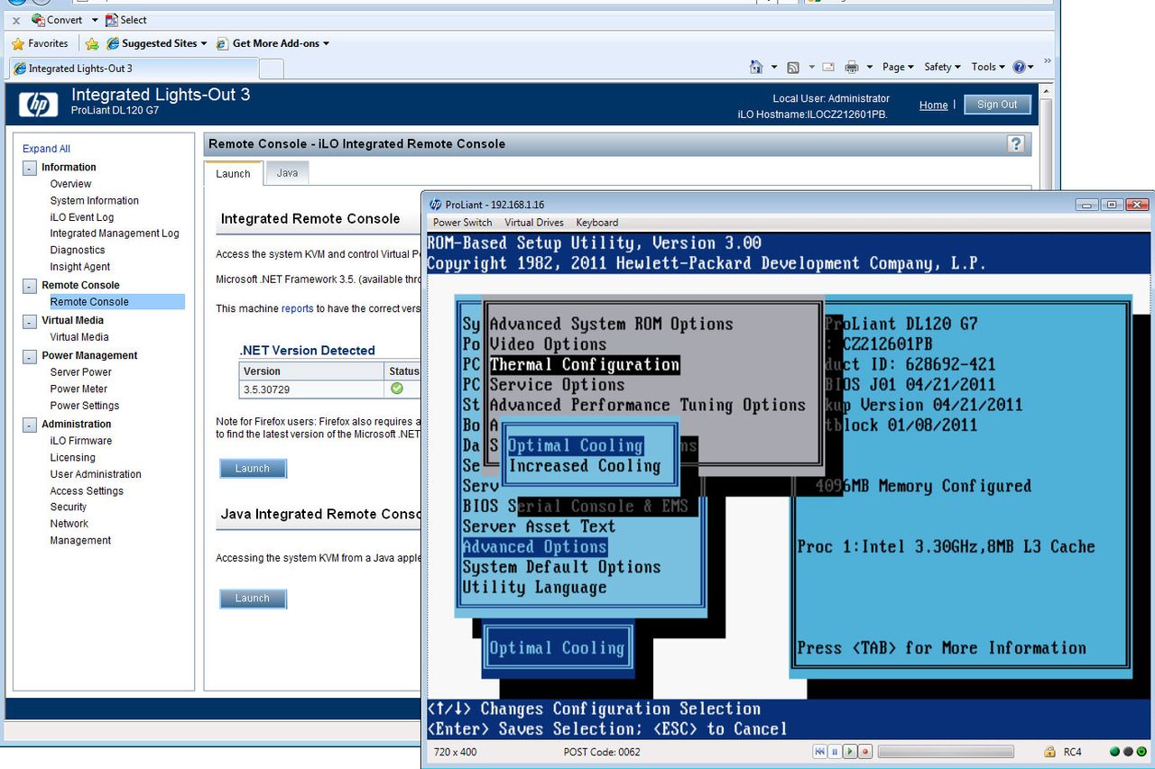Select the Integrated Lights-Out 3 browser tab

tap(134, 69)
